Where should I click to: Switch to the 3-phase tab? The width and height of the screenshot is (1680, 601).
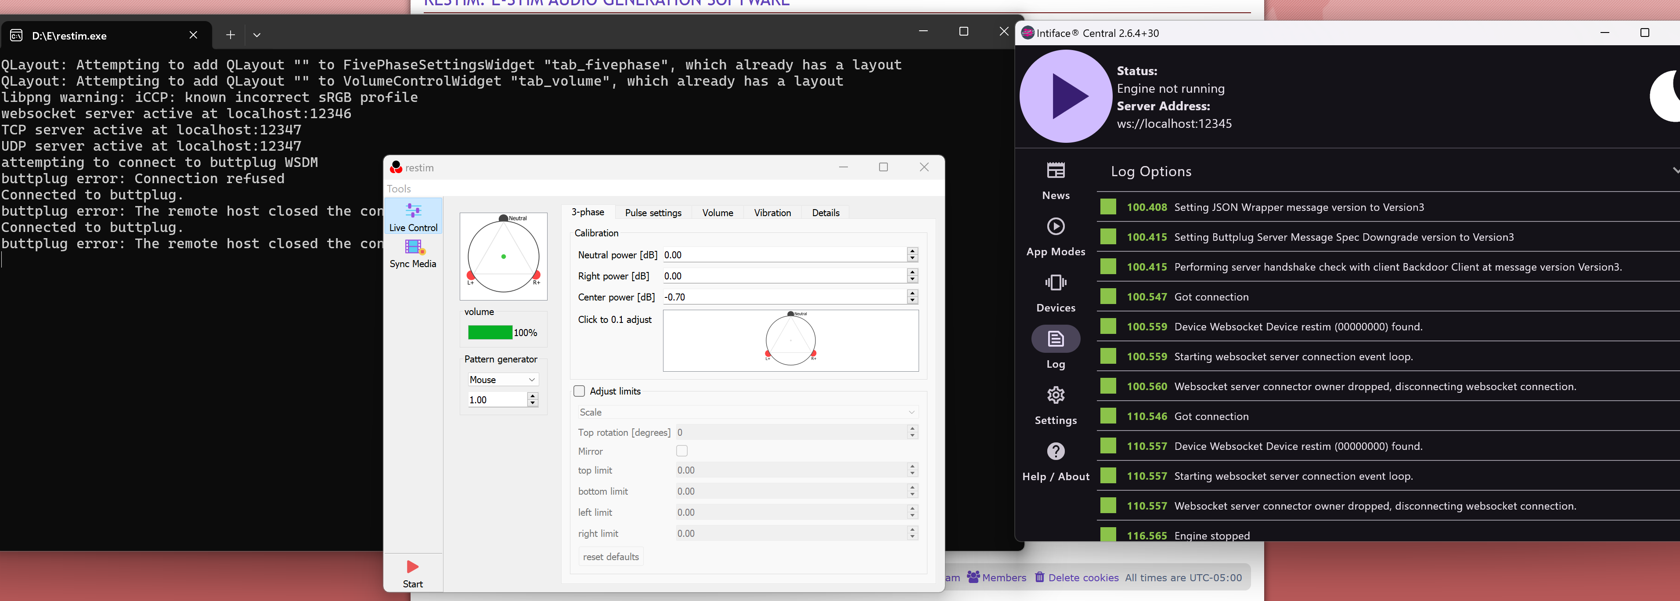pos(588,212)
